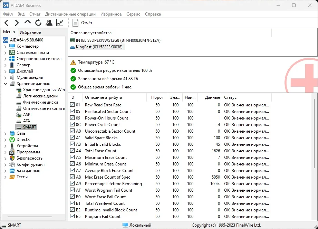Image resolution: width=318 pixels, height=229 pixels.
Task: Click the Дисплей screen icon
Action: pos(12,71)
